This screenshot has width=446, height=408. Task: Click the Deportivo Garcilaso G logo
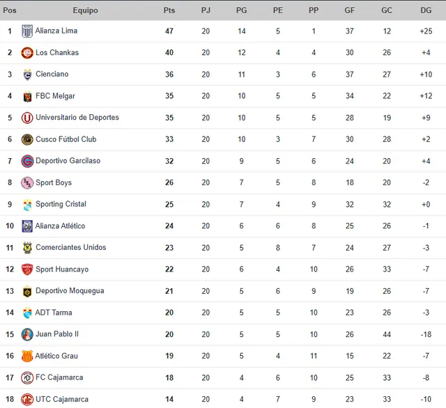click(x=27, y=161)
